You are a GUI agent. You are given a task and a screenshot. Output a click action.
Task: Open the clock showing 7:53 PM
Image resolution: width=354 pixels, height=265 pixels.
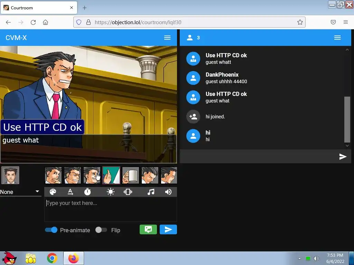click(x=335, y=258)
